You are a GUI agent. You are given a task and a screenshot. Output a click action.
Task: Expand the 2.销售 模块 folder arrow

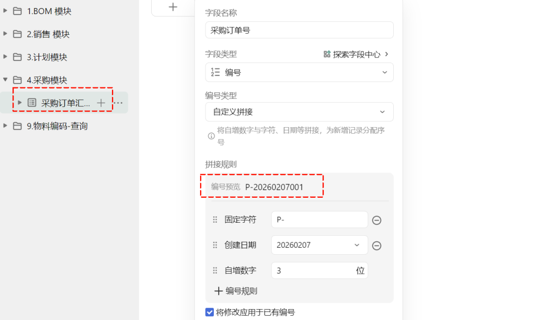5,34
